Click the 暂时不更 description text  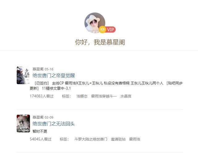(40, 131)
